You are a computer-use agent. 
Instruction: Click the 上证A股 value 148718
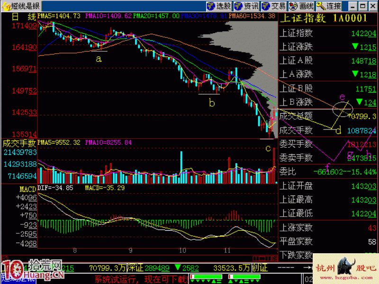click(x=363, y=61)
